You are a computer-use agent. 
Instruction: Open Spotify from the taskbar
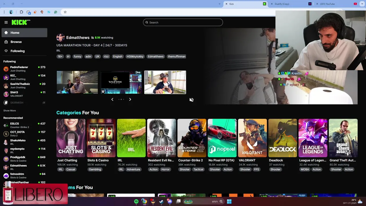coord(136,201)
